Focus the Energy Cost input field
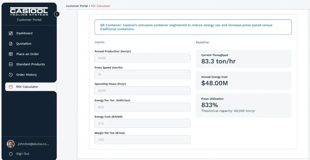The image size is (310, 160). (x=142, y=123)
